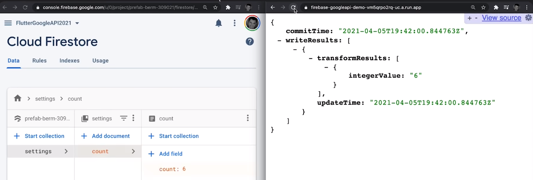Open the Google account avatar in Firebase
Viewport: 533px width, 180px height.
click(252, 23)
